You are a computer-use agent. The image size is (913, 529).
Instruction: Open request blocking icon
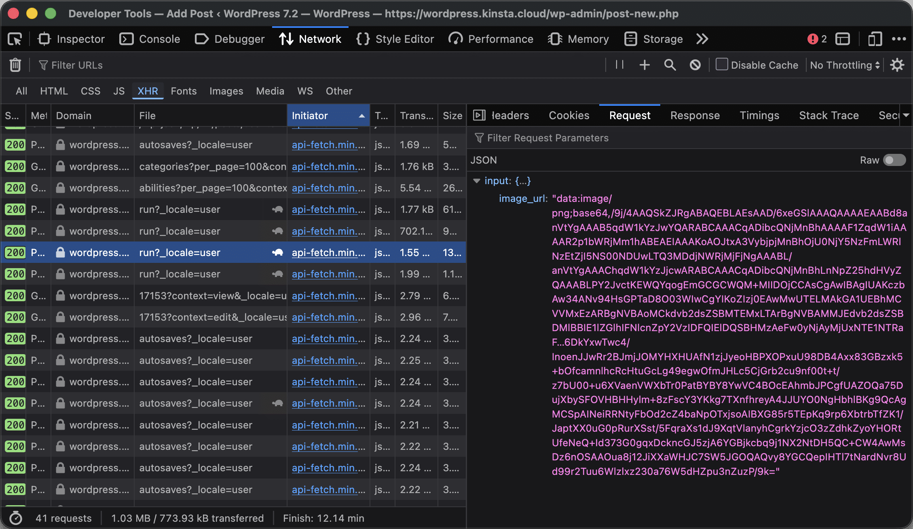click(695, 65)
